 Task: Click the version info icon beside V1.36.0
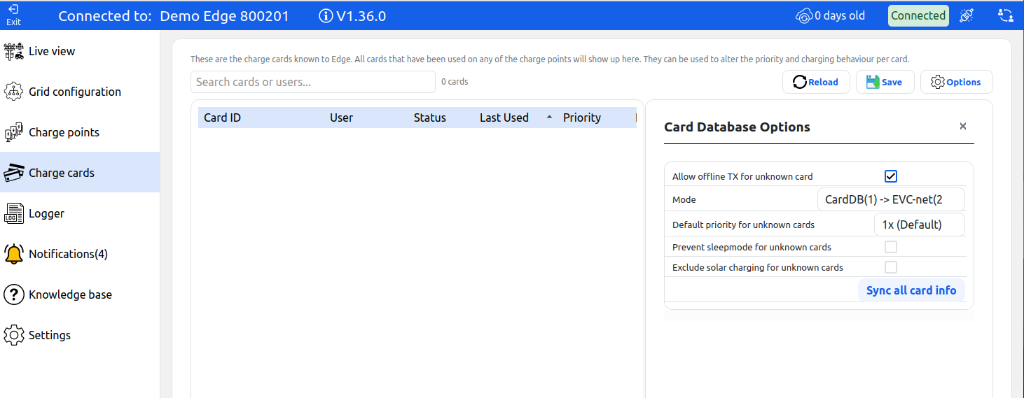point(326,16)
